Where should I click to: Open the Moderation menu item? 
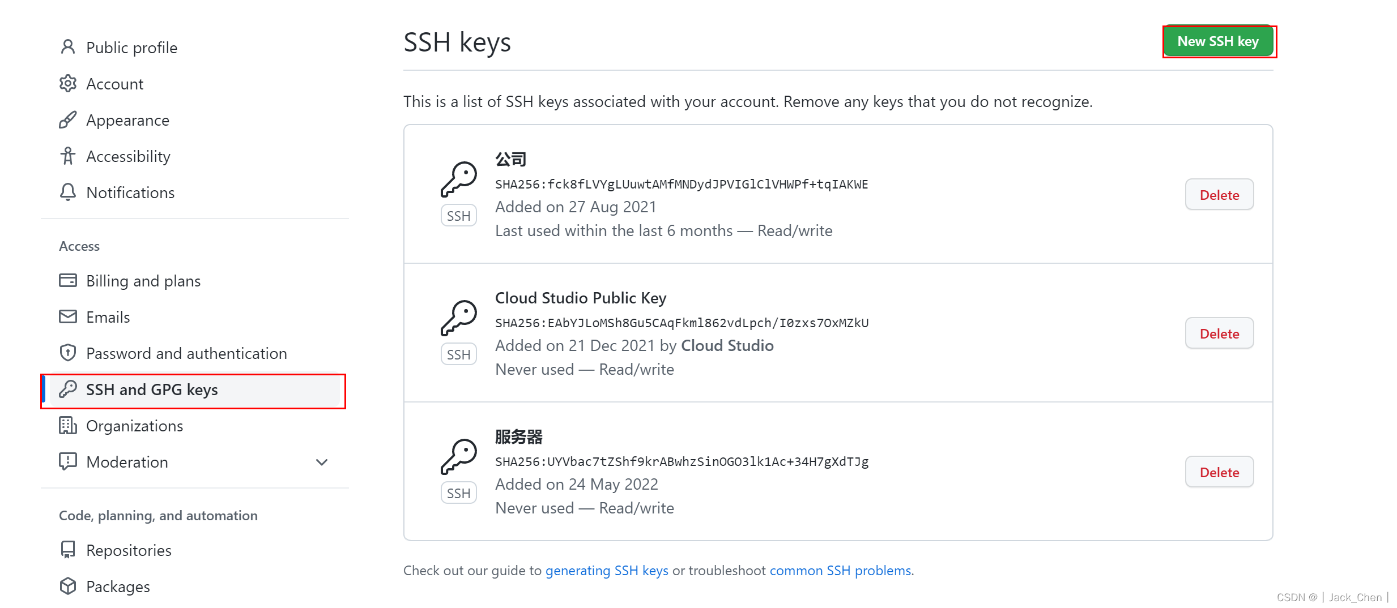tap(127, 462)
